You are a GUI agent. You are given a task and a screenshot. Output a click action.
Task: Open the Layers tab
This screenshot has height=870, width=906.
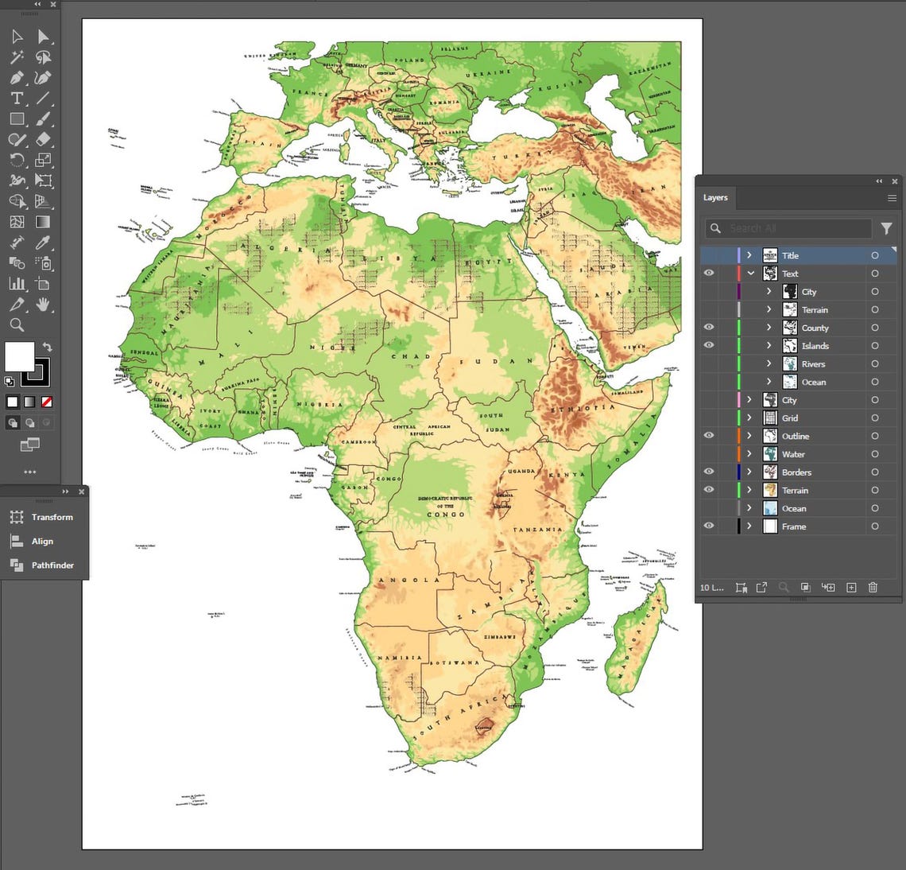pyautogui.click(x=715, y=198)
